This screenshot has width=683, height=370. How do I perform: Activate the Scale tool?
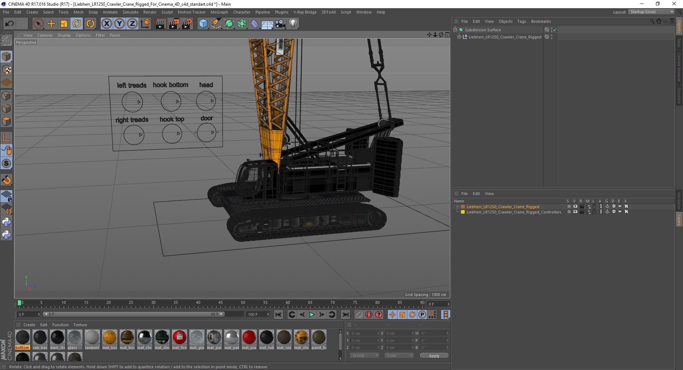click(x=64, y=23)
